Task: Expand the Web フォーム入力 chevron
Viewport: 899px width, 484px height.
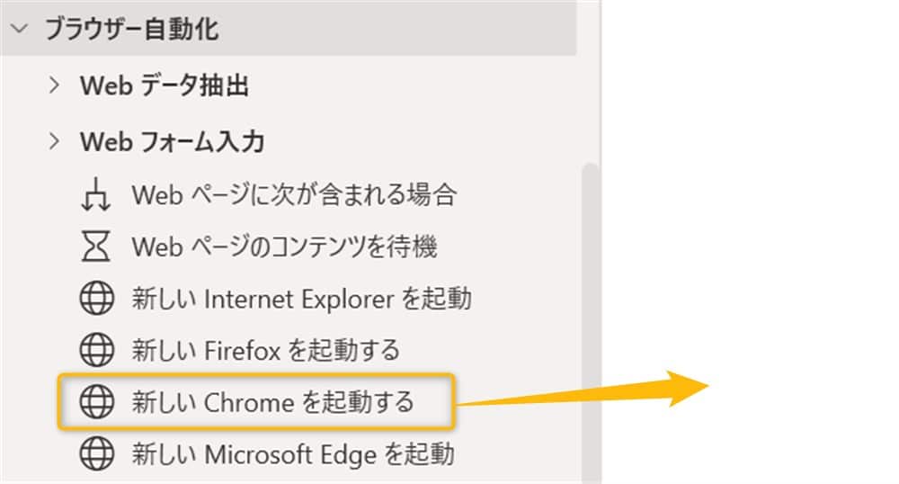Action: tap(55, 141)
